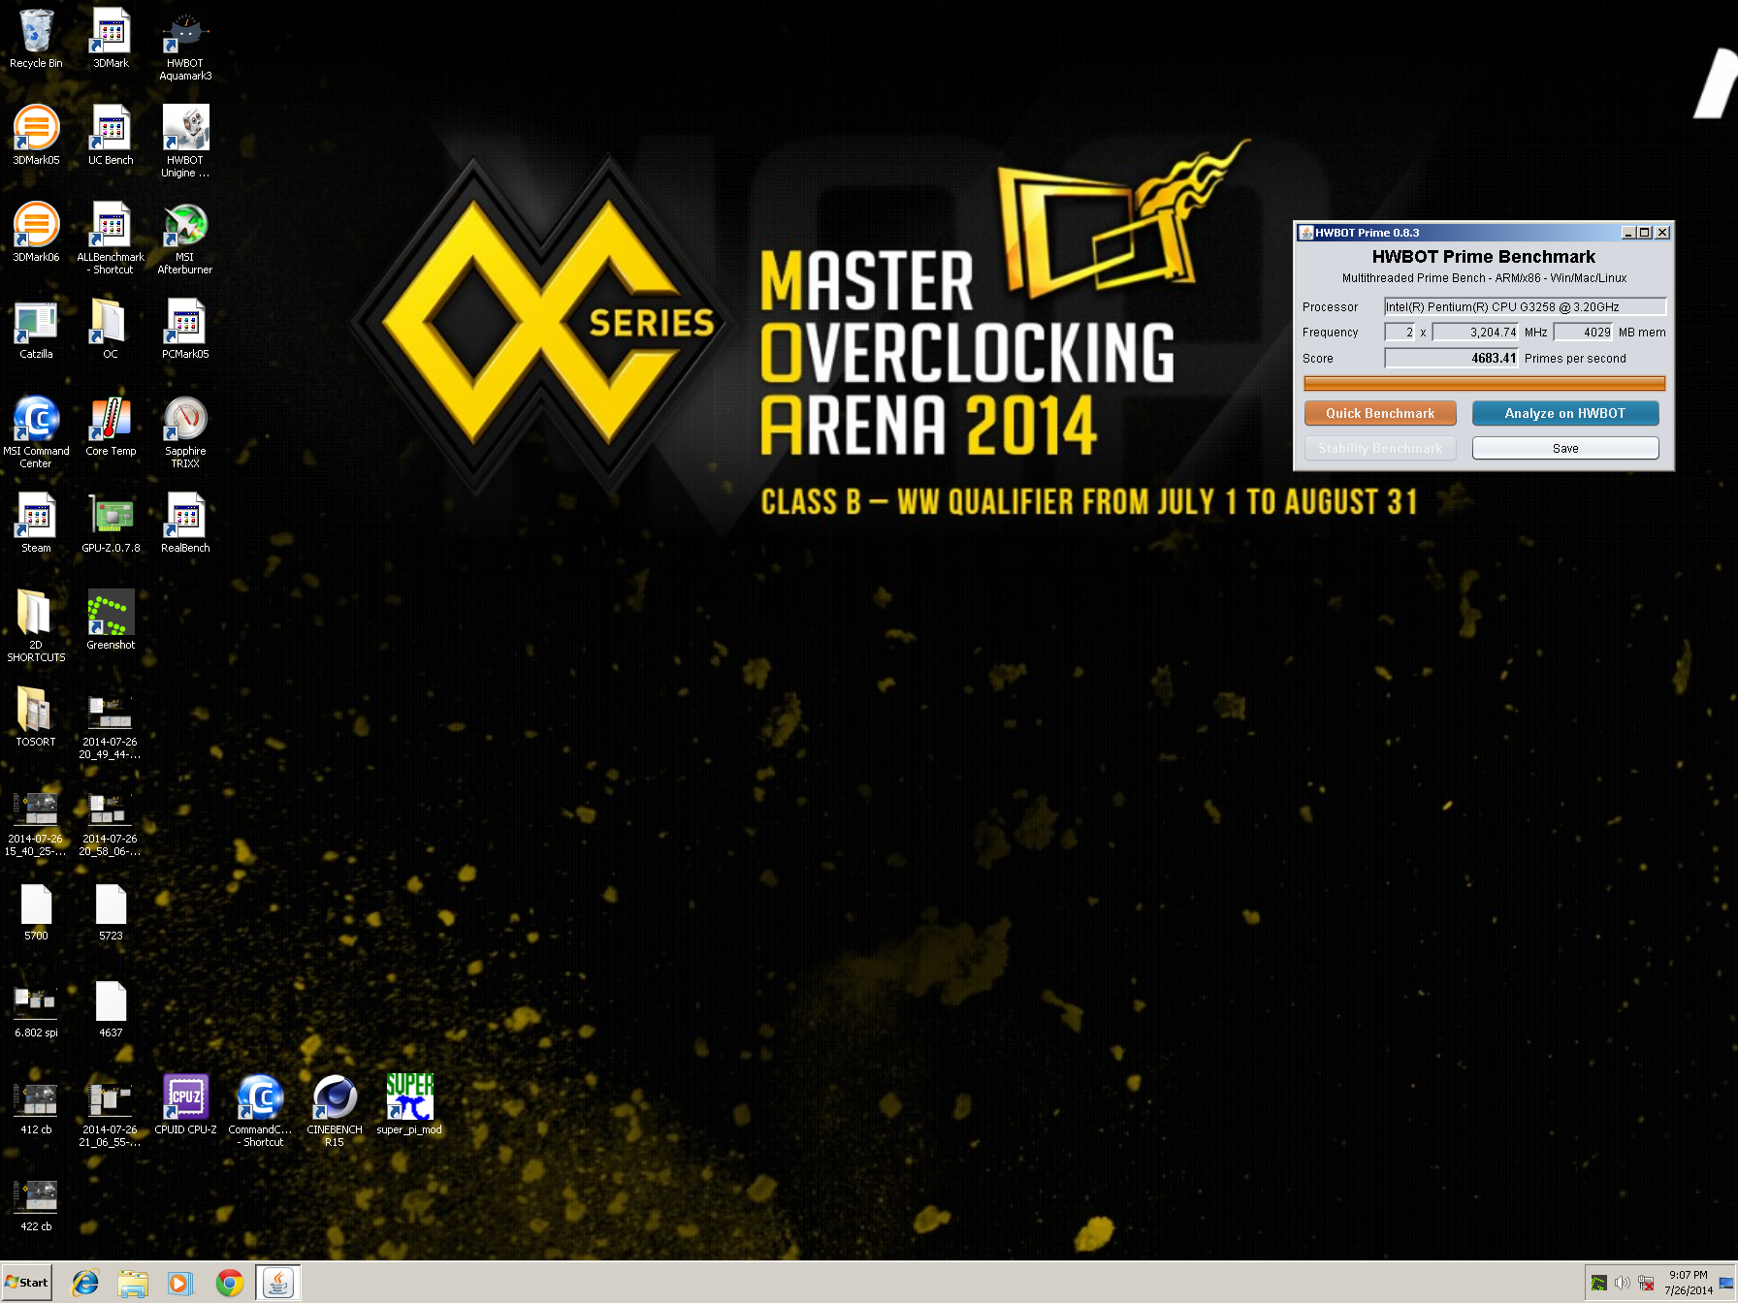Open the CommandC... Shortcut icon
Screen dimensions: 1738x1303
[260, 1111]
